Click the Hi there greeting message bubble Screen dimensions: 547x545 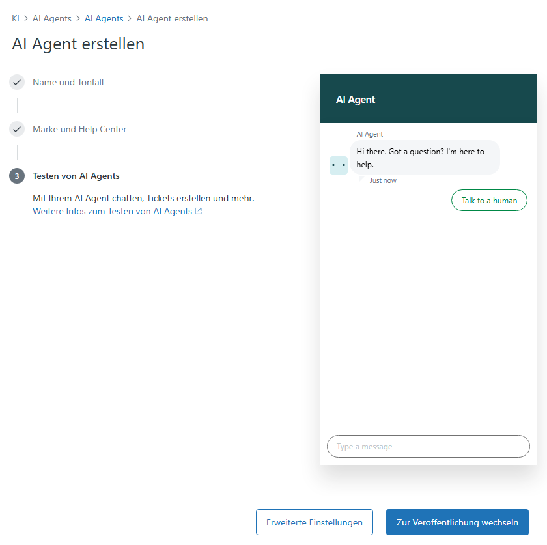(425, 158)
